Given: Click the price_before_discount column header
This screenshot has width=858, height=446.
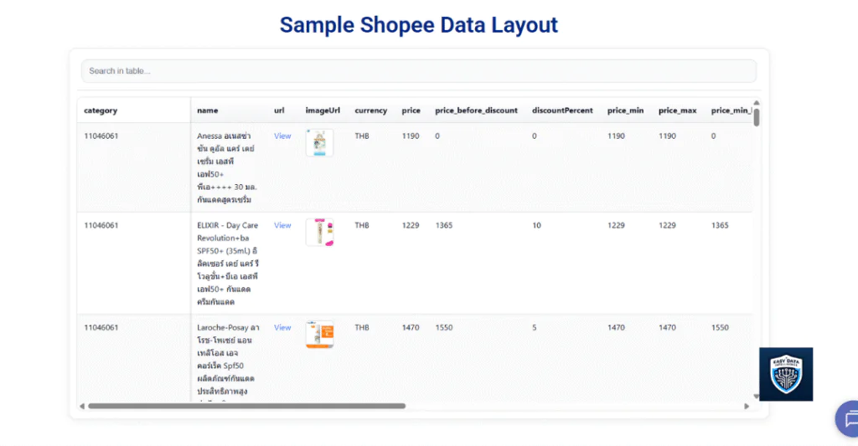Looking at the screenshot, I should pos(476,110).
